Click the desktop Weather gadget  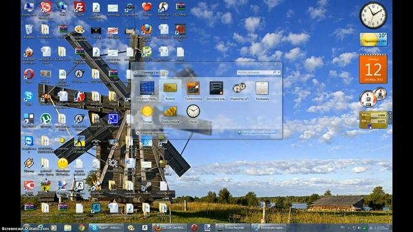pos(373,39)
